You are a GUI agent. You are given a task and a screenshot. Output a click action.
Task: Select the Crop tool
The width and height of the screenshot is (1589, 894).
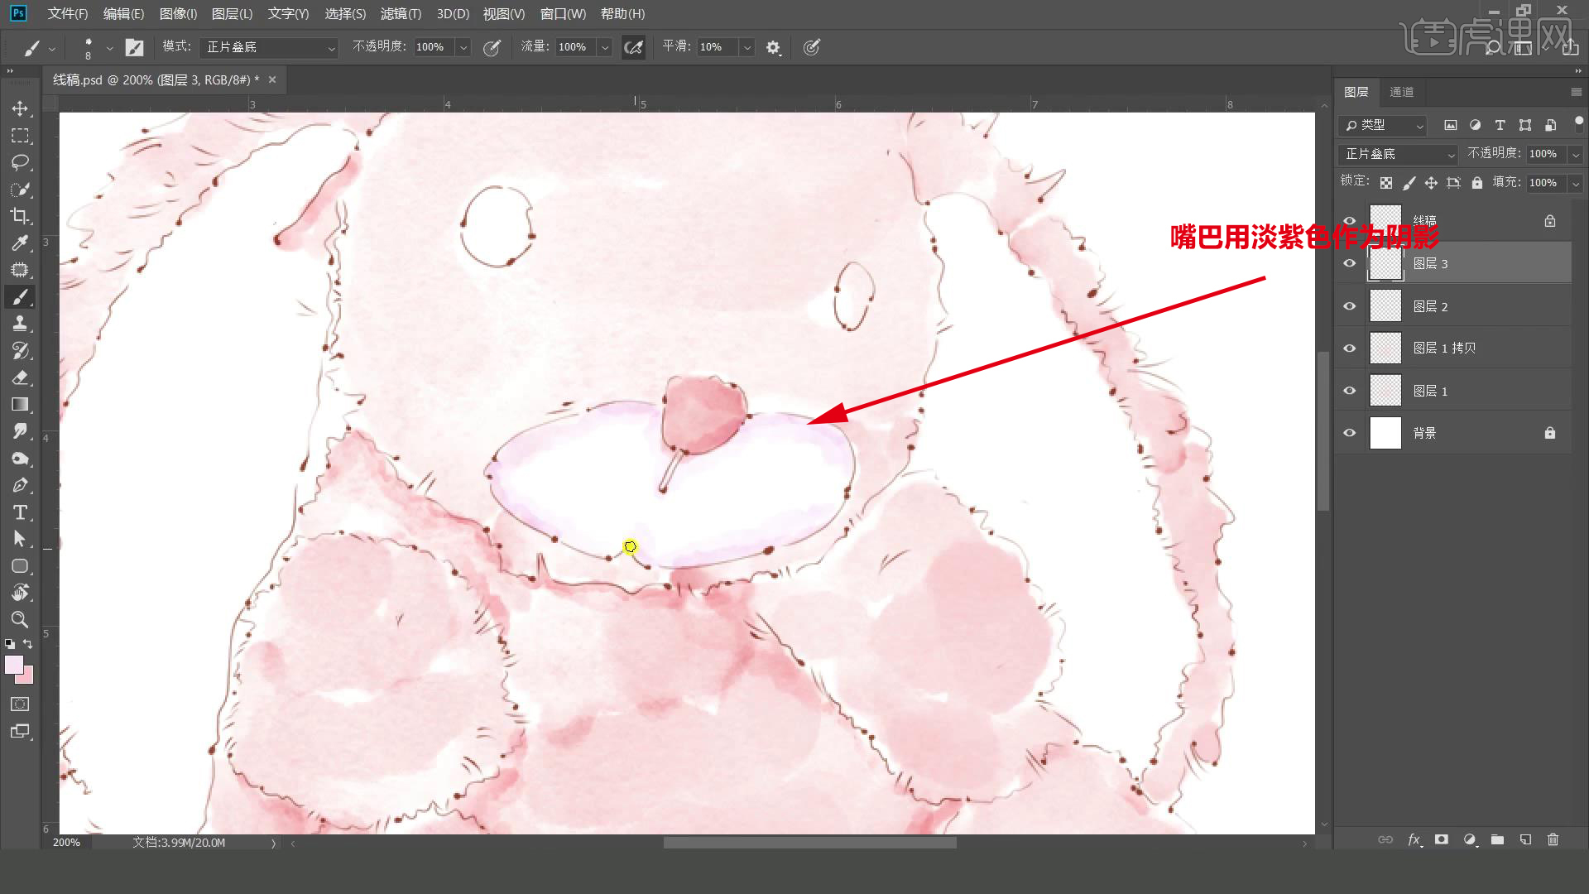point(20,216)
